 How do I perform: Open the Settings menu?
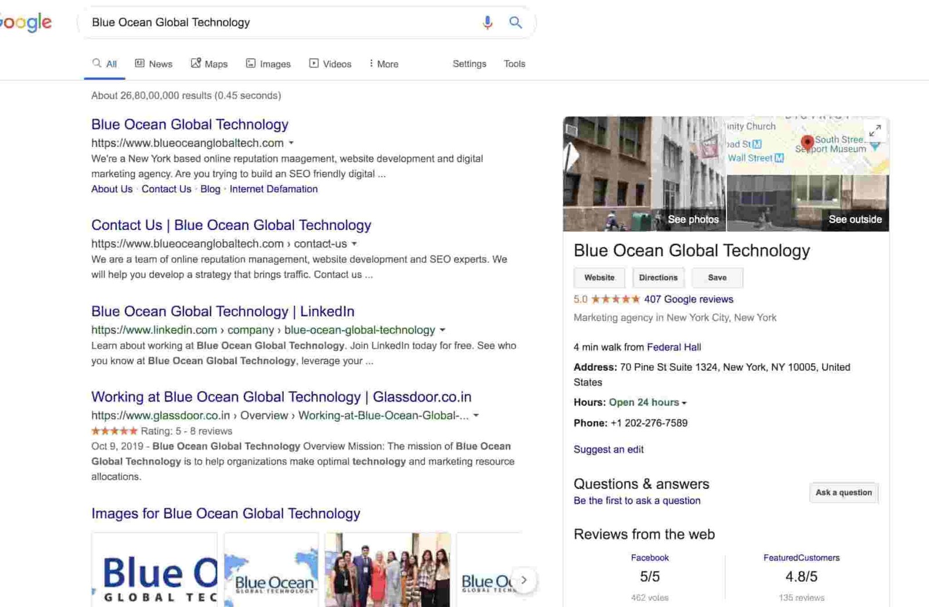pyautogui.click(x=469, y=64)
